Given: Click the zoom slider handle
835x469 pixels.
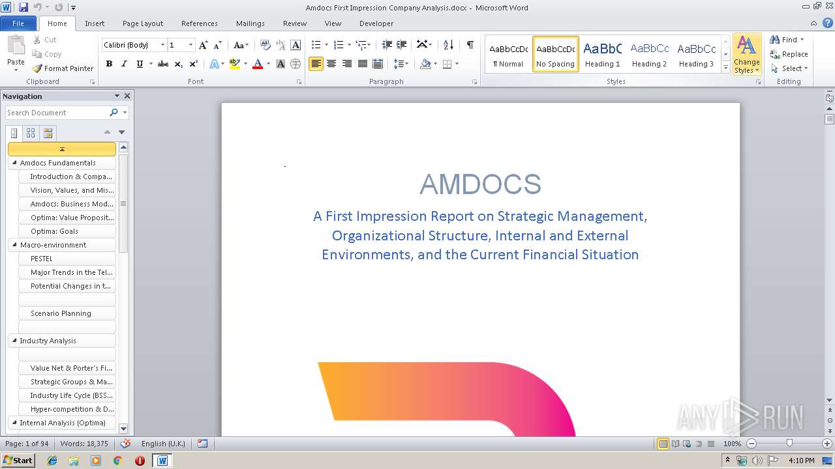Looking at the screenshot, I should click(x=789, y=444).
